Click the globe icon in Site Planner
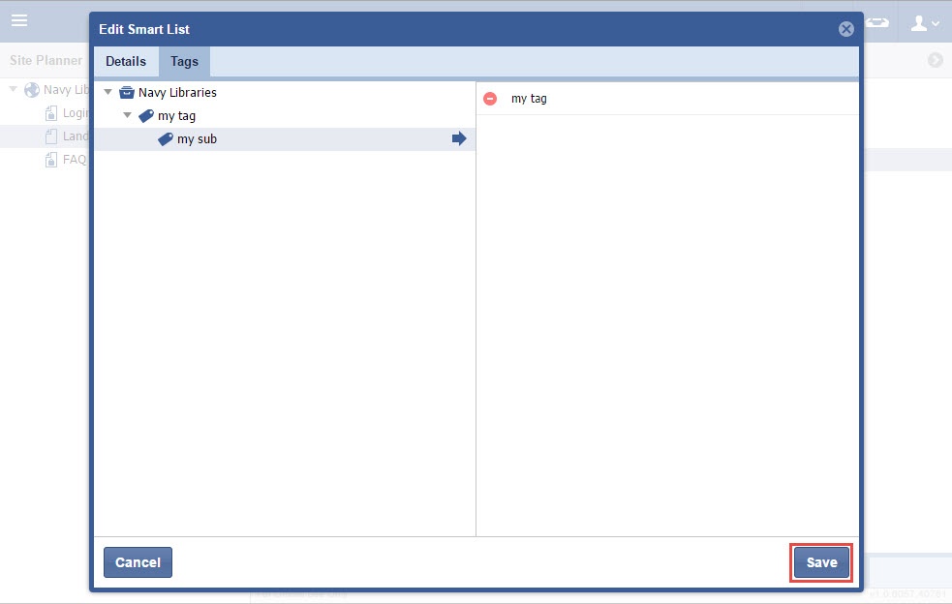Image resolution: width=952 pixels, height=604 pixels. (32, 90)
